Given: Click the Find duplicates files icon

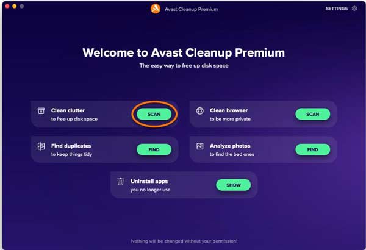Looking at the screenshot, I should [x=41, y=146].
